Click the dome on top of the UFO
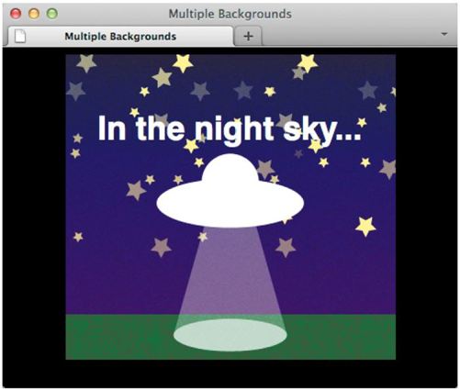 (x=230, y=168)
